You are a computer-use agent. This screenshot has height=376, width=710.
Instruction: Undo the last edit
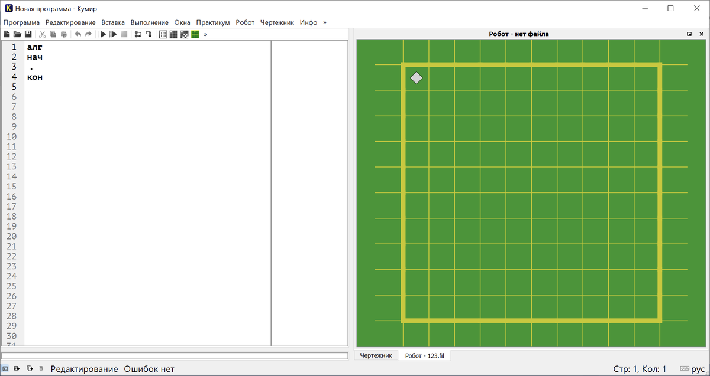(x=78, y=34)
